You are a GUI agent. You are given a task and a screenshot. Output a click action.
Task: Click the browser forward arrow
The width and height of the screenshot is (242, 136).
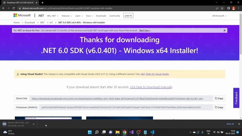(x=8, y=8)
